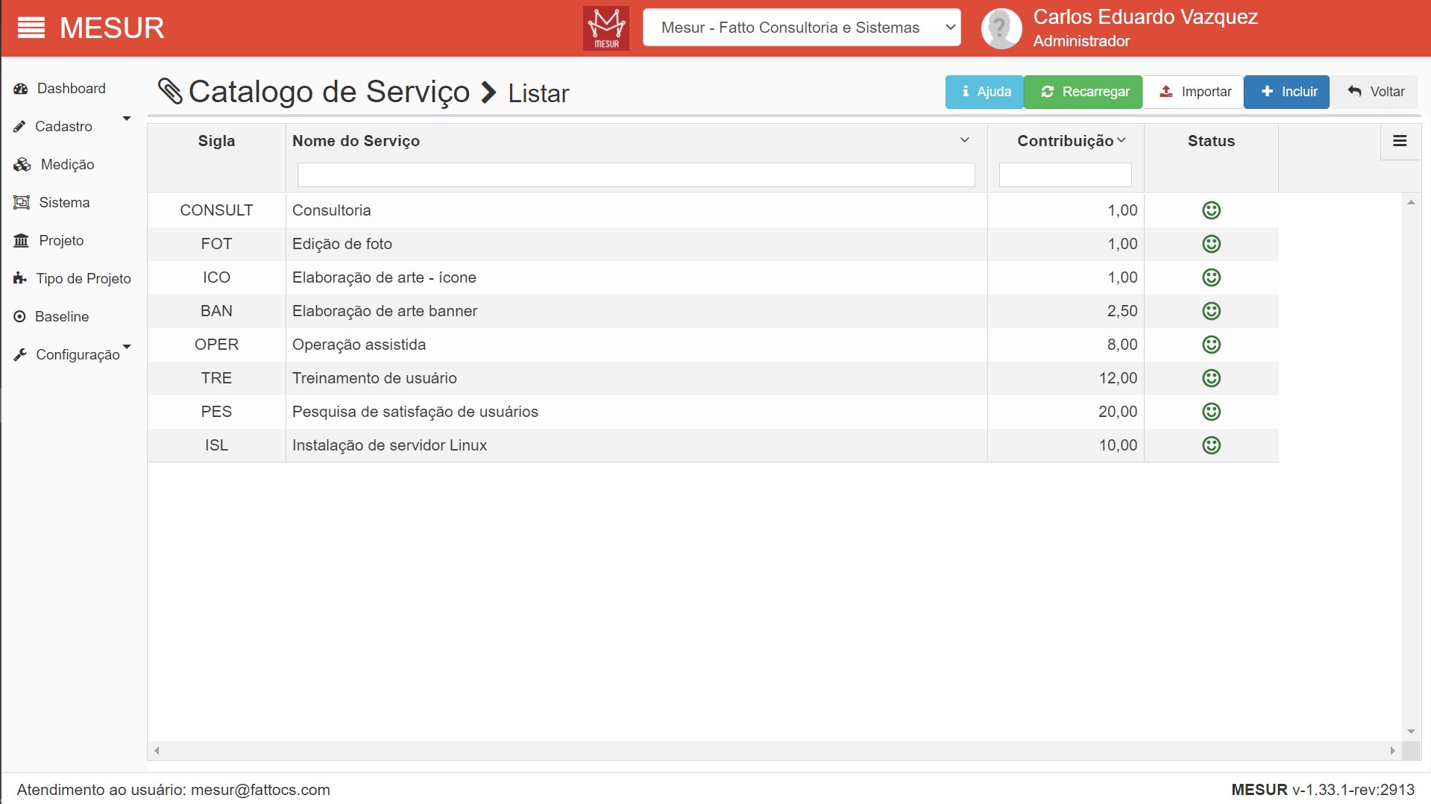This screenshot has width=1431, height=804.
Task: Focus the Contribuição filter field
Action: click(x=1065, y=175)
